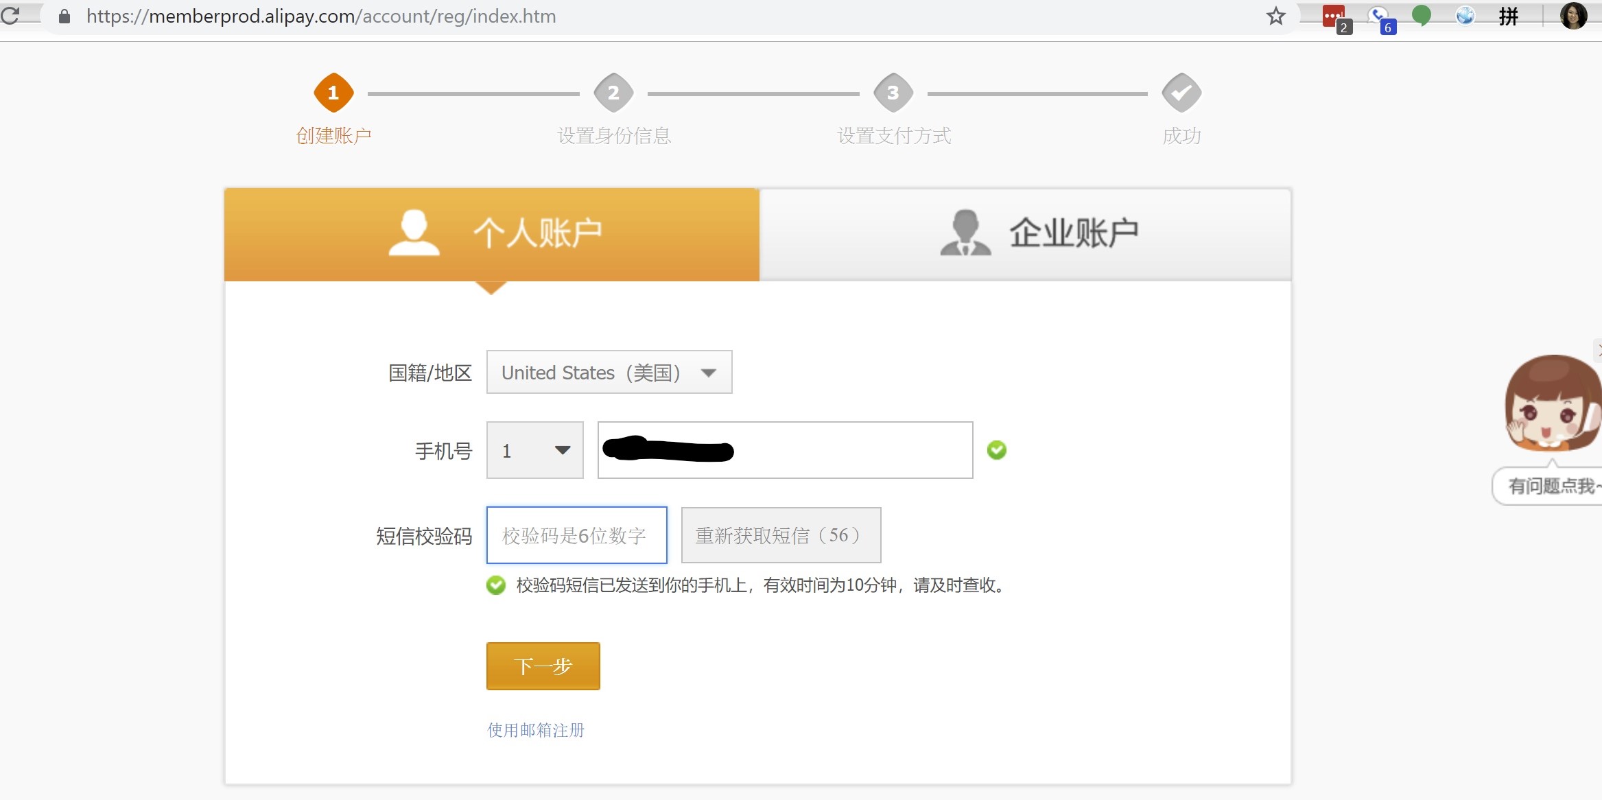The width and height of the screenshot is (1602, 800).
Task: Bookmark this page with the star icon
Action: click(1275, 16)
